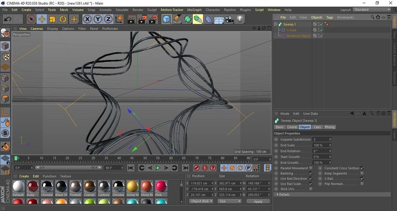Image resolution: width=397 pixels, height=211 pixels.
Task: Click Make Editable icon in left sidebar
Action: (5, 33)
